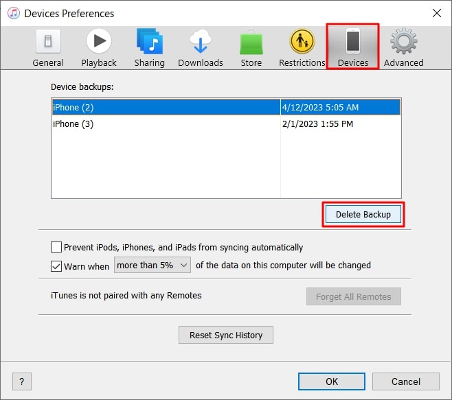Screen dimensions: 452x400
Task: Uncheck the Warn when checkbox
Action: pyautogui.click(x=56, y=266)
